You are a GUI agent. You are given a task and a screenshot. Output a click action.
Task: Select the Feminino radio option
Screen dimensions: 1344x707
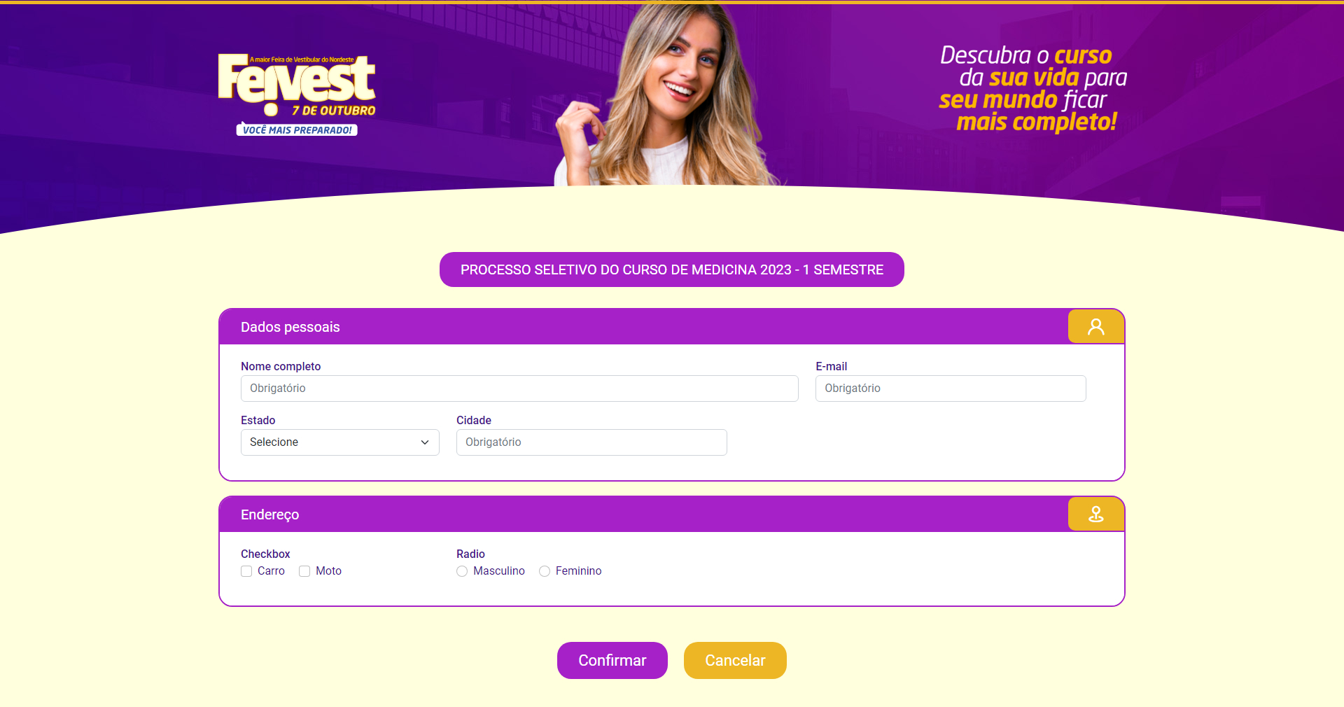[x=545, y=571]
